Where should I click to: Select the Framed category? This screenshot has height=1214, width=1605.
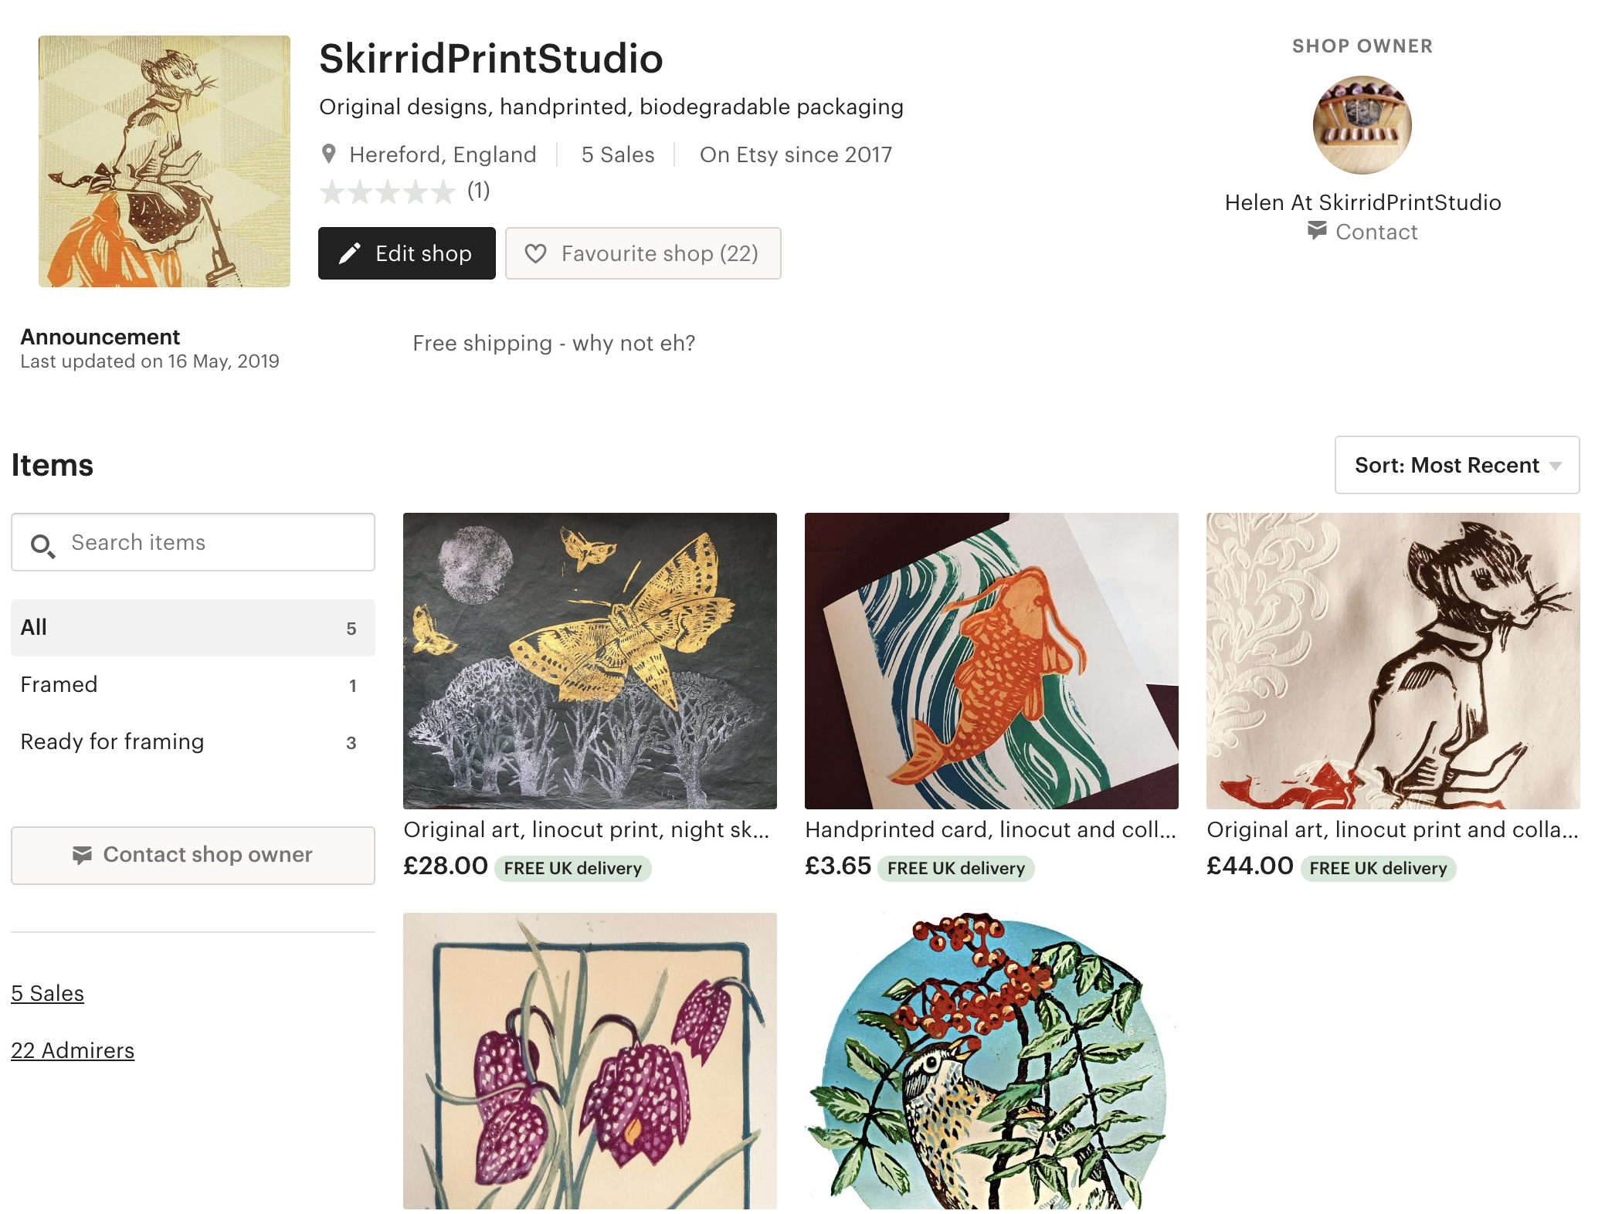(193, 685)
